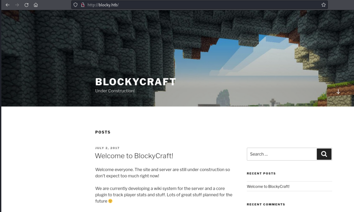Image resolution: width=354 pixels, height=212 pixels.
Task: Open tracking protection shield icon
Action: point(75,5)
